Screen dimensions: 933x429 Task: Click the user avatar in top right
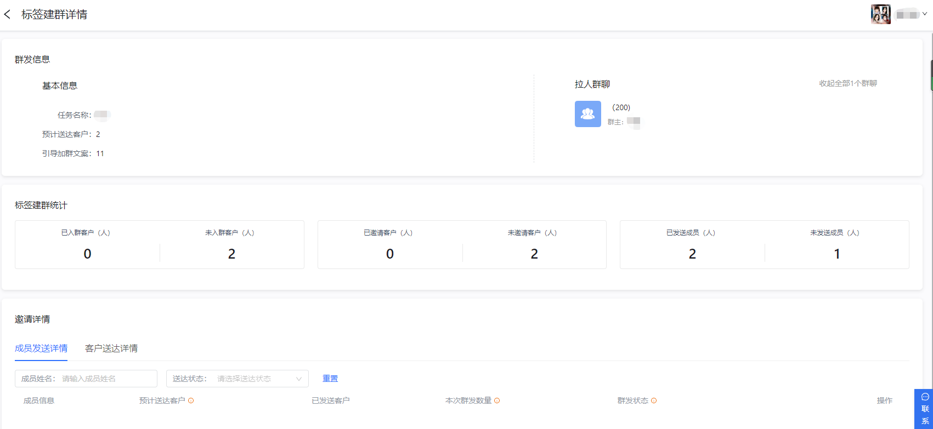coord(880,14)
